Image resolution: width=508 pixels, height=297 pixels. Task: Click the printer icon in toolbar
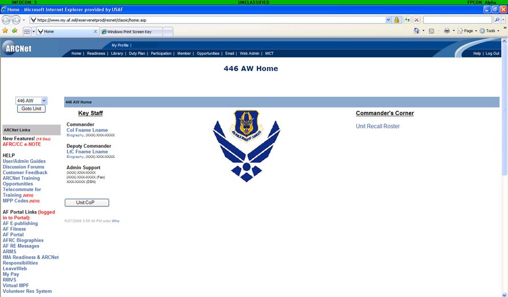pyautogui.click(x=447, y=31)
